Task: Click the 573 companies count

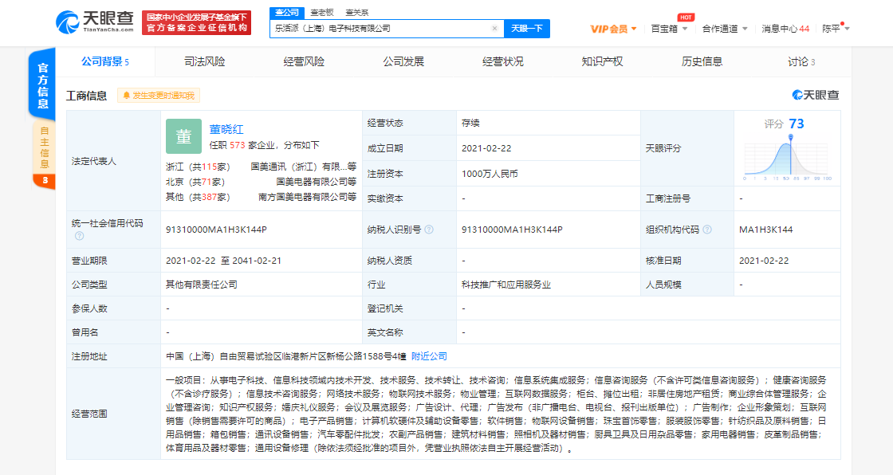Action: click(x=238, y=145)
